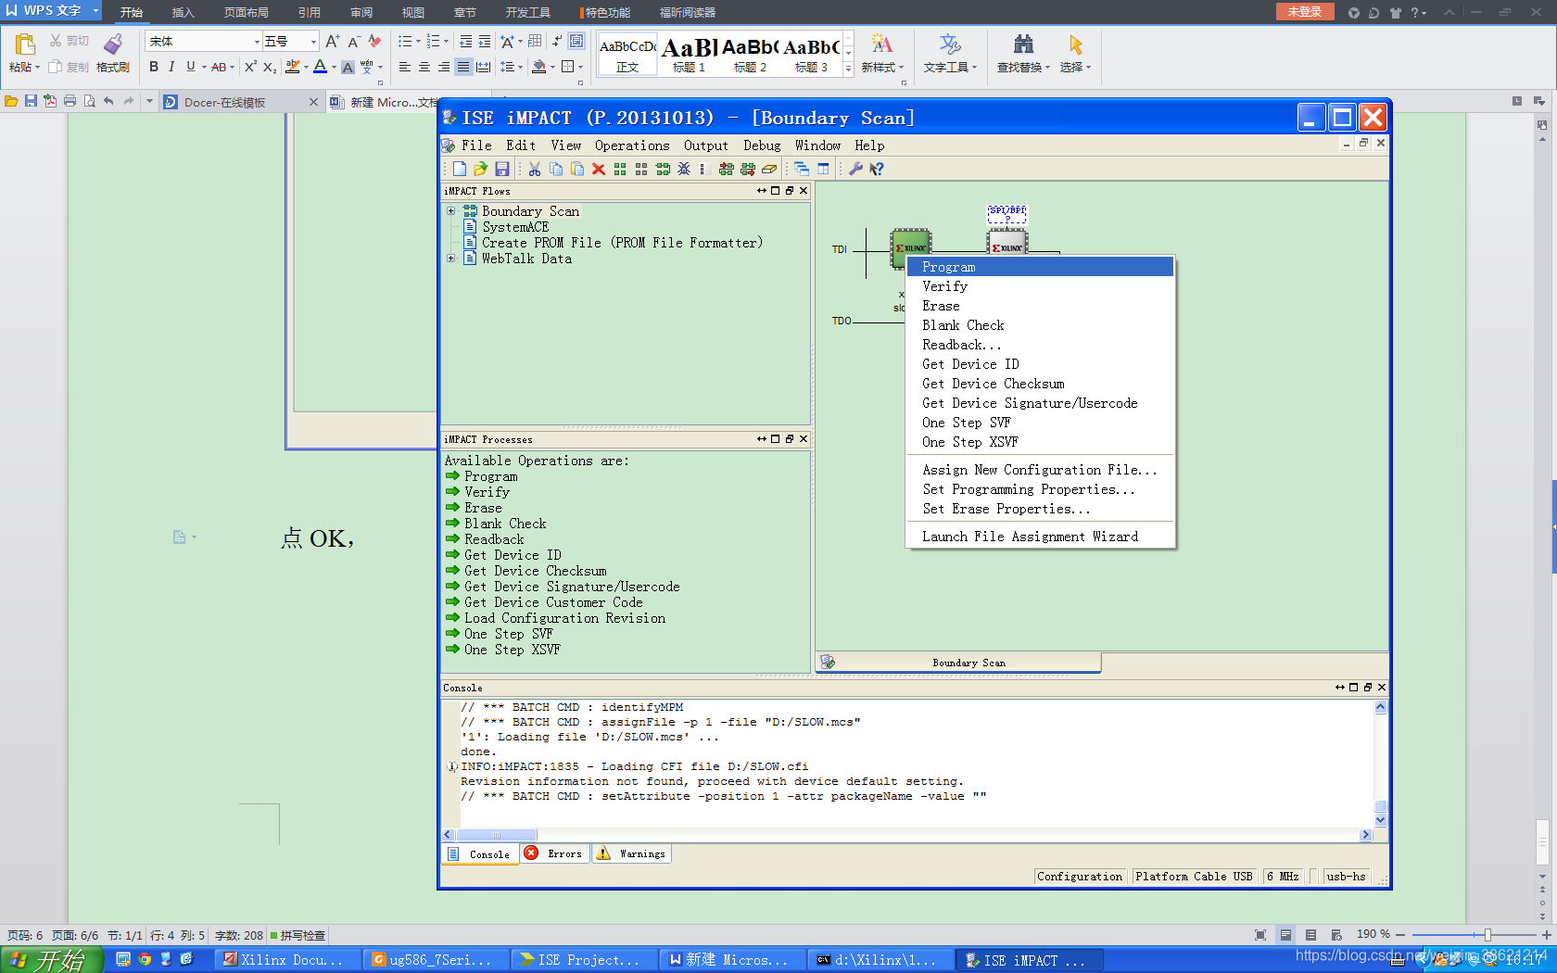Open the font size dropdown (五号)
The height and width of the screenshot is (973, 1557).
[x=313, y=42]
